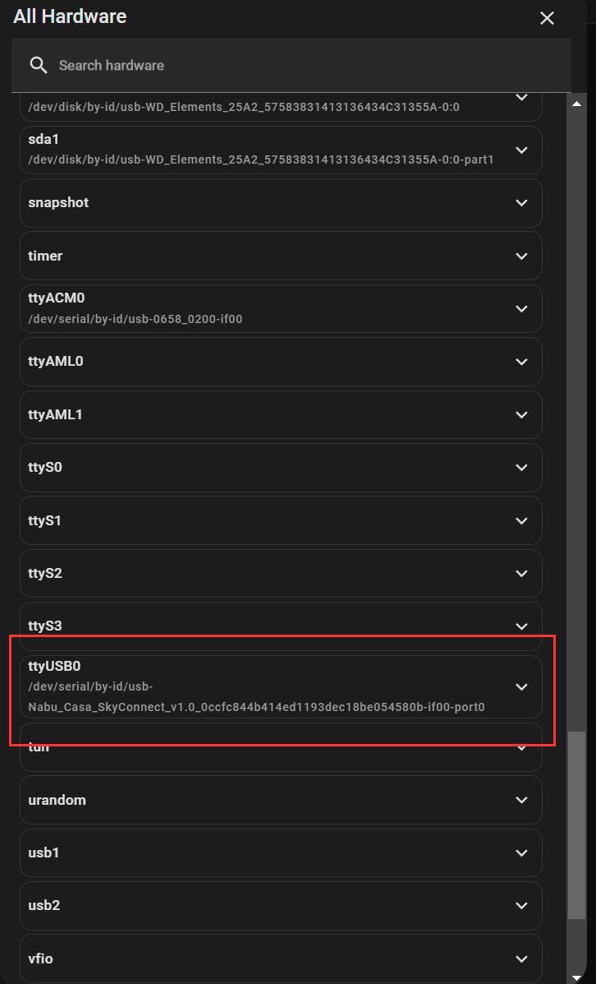Expand the snapshot hardware entry
596x984 pixels.
click(521, 202)
